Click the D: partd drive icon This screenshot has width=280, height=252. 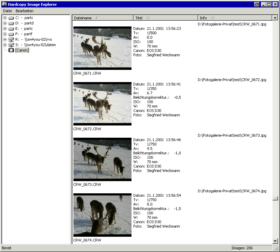[x=11, y=23]
